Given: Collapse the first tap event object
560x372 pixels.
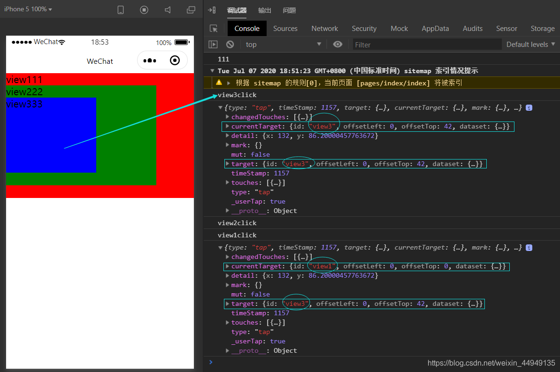Looking at the screenshot, I should (x=220, y=107).
